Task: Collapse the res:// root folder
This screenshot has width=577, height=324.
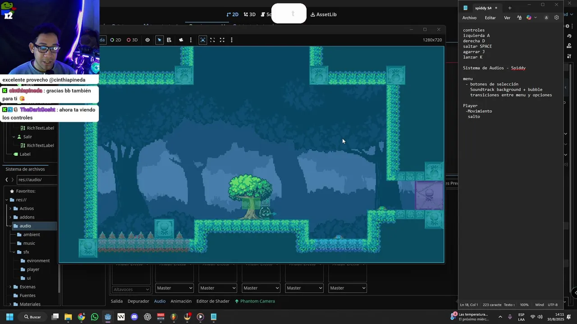Action: coord(7,200)
